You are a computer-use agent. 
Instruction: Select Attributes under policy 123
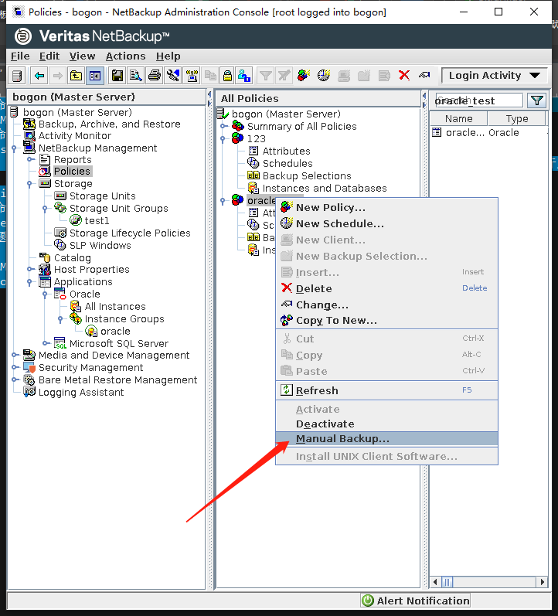click(287, 151)
